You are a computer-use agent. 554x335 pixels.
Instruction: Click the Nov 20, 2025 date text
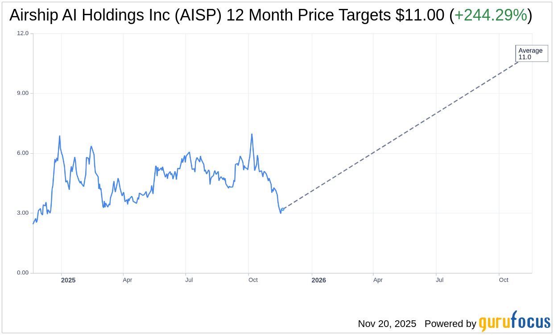(x=387, y=324)
